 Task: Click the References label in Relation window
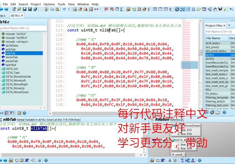click(177, 120)
